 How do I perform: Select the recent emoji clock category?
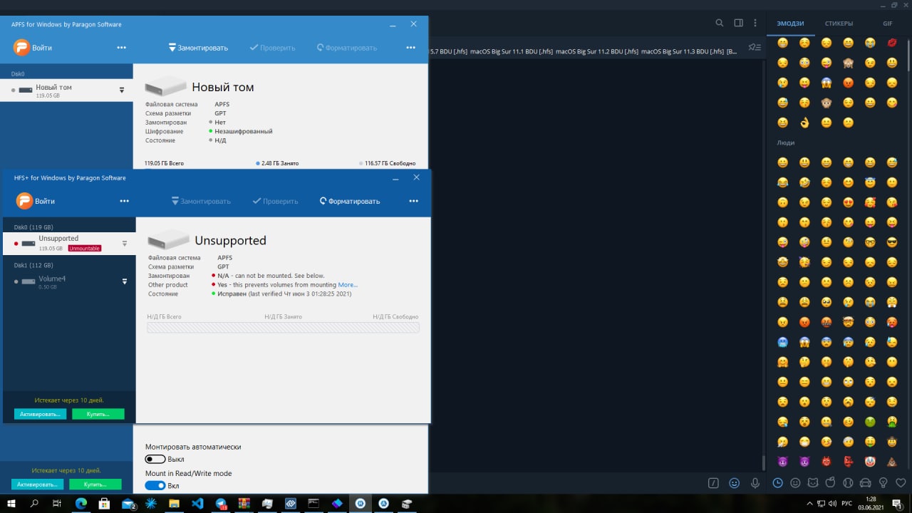click(778, 483)
